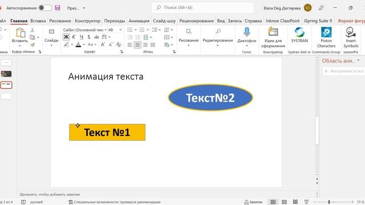
Task: Align text to the left
Action: [x=130, y=44]
